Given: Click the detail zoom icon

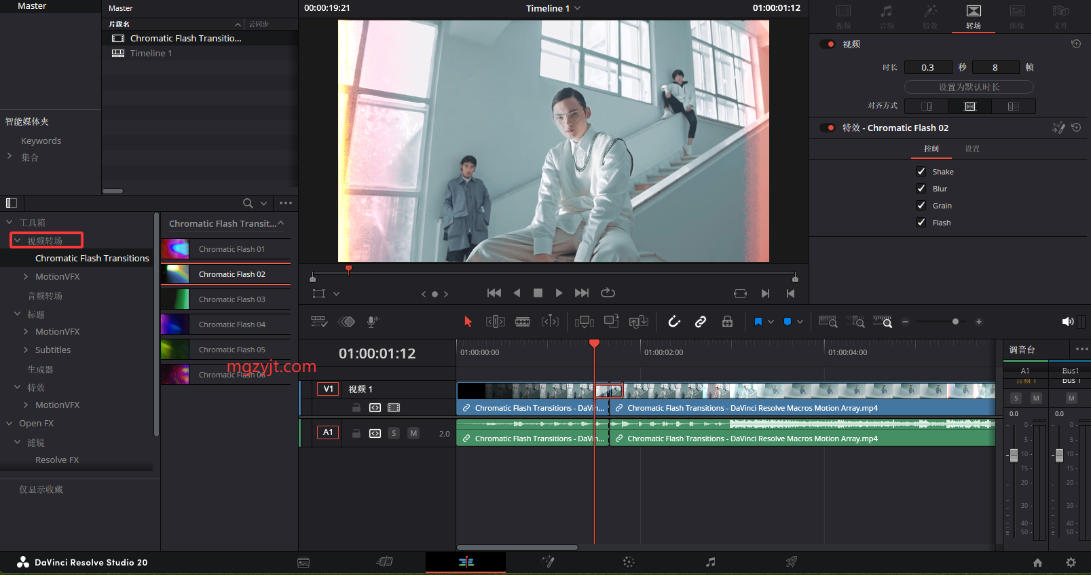Looking at the screenshot, I should coord(855,322).
